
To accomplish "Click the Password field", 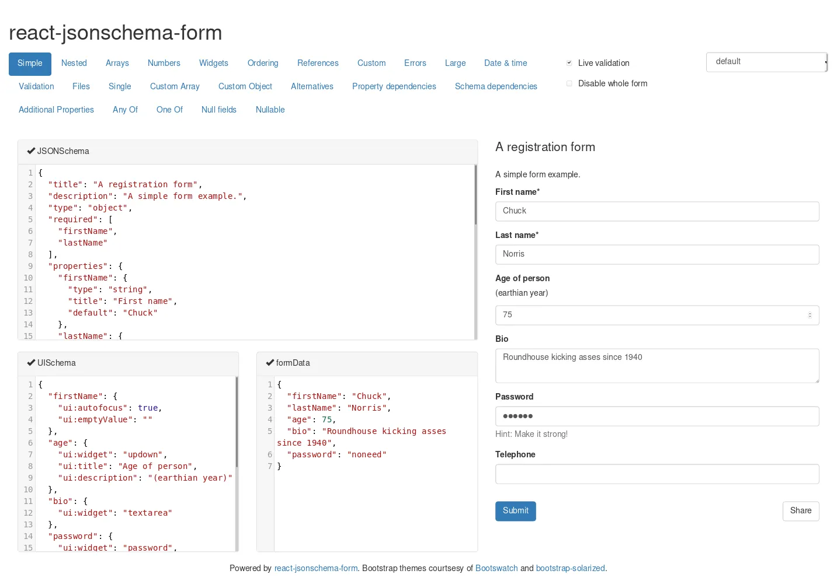I will pos(657,416).
